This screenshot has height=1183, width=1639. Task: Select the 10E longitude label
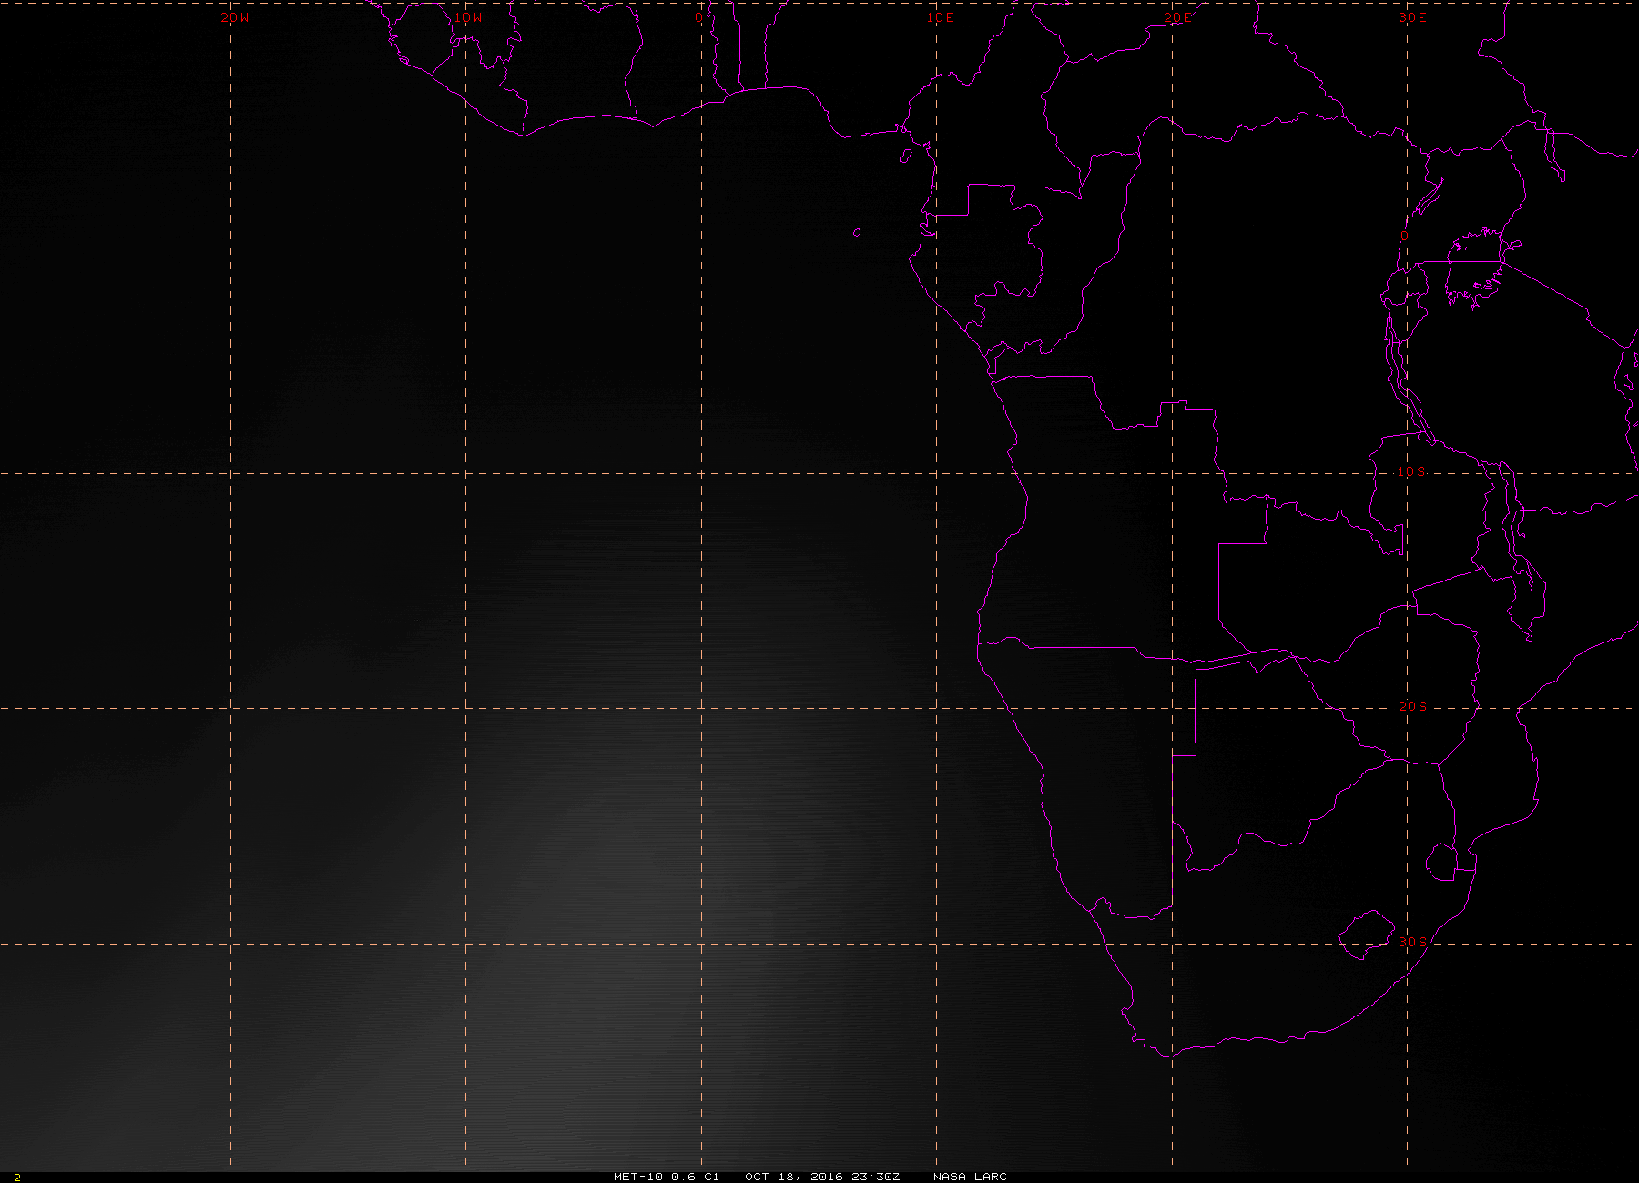(x=941, y=18)
